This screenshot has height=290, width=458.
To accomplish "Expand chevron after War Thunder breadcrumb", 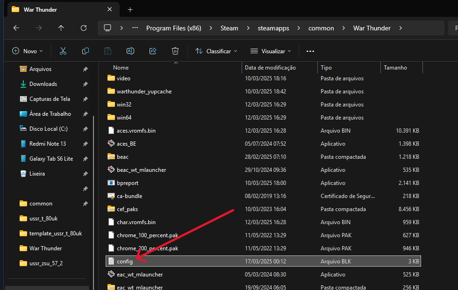I will point(401,28).
